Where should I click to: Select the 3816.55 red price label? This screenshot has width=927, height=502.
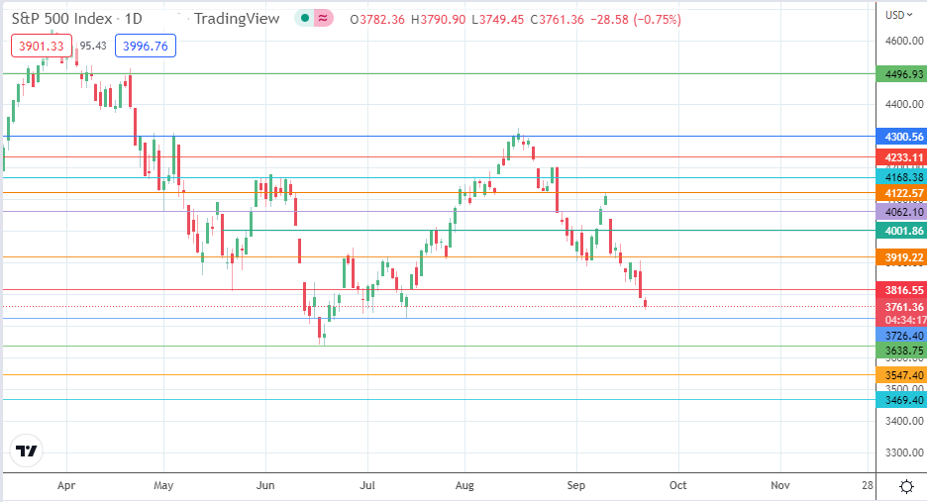pyautogui.click(x=901, y=290)
